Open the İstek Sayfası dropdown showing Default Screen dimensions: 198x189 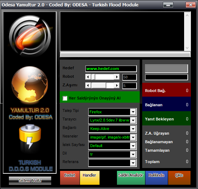coord(133,146)
